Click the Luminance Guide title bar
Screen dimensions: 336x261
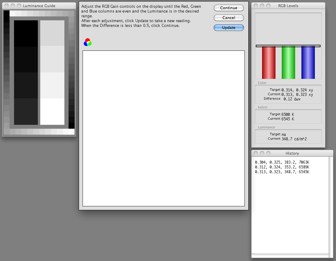pos(39,6)
